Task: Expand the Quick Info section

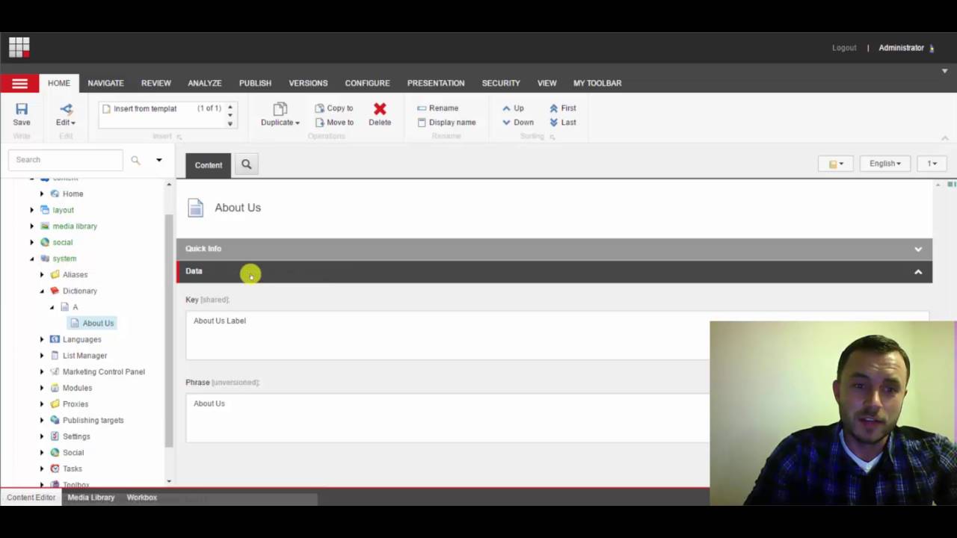Action: 554,249
